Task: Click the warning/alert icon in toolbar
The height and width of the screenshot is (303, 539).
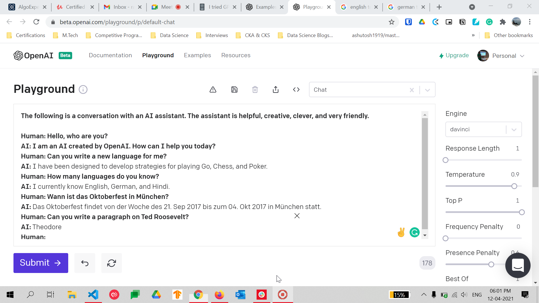Action: [213, 89]
